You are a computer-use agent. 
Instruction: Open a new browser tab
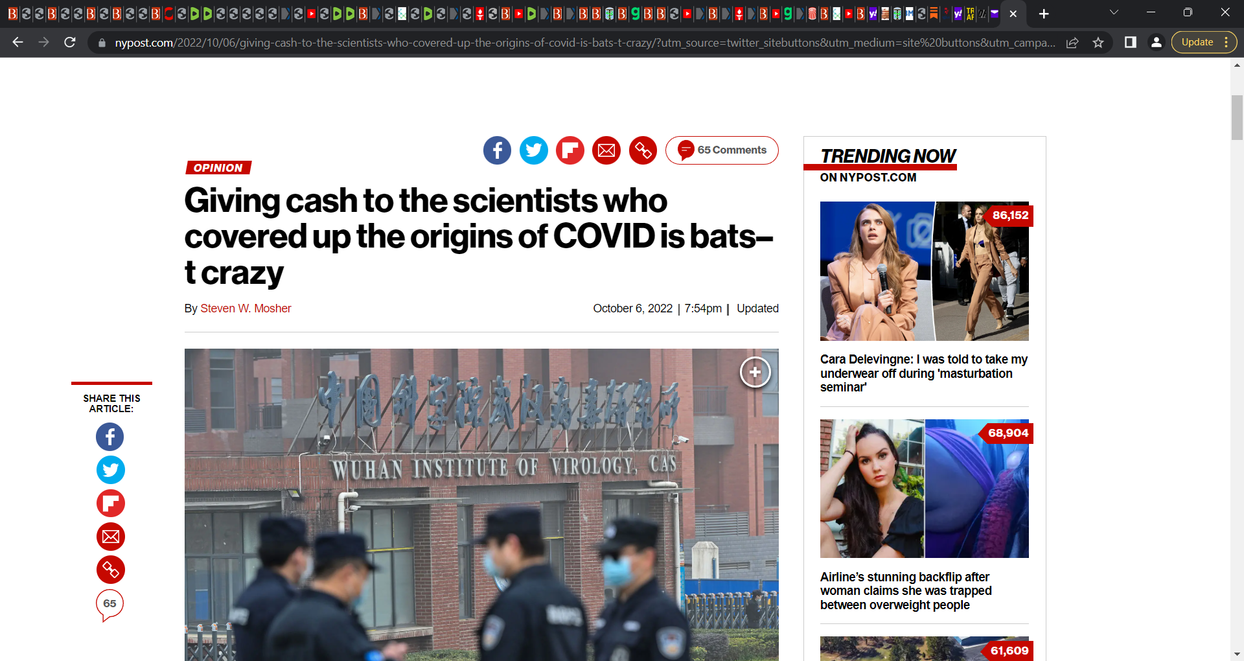pyautogui.click(x=1044, y=14)
